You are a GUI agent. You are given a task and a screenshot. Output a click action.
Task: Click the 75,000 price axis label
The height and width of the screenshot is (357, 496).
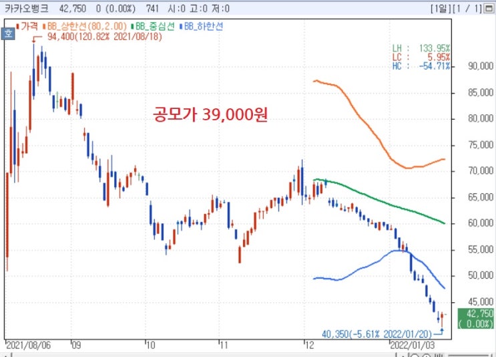481,145
